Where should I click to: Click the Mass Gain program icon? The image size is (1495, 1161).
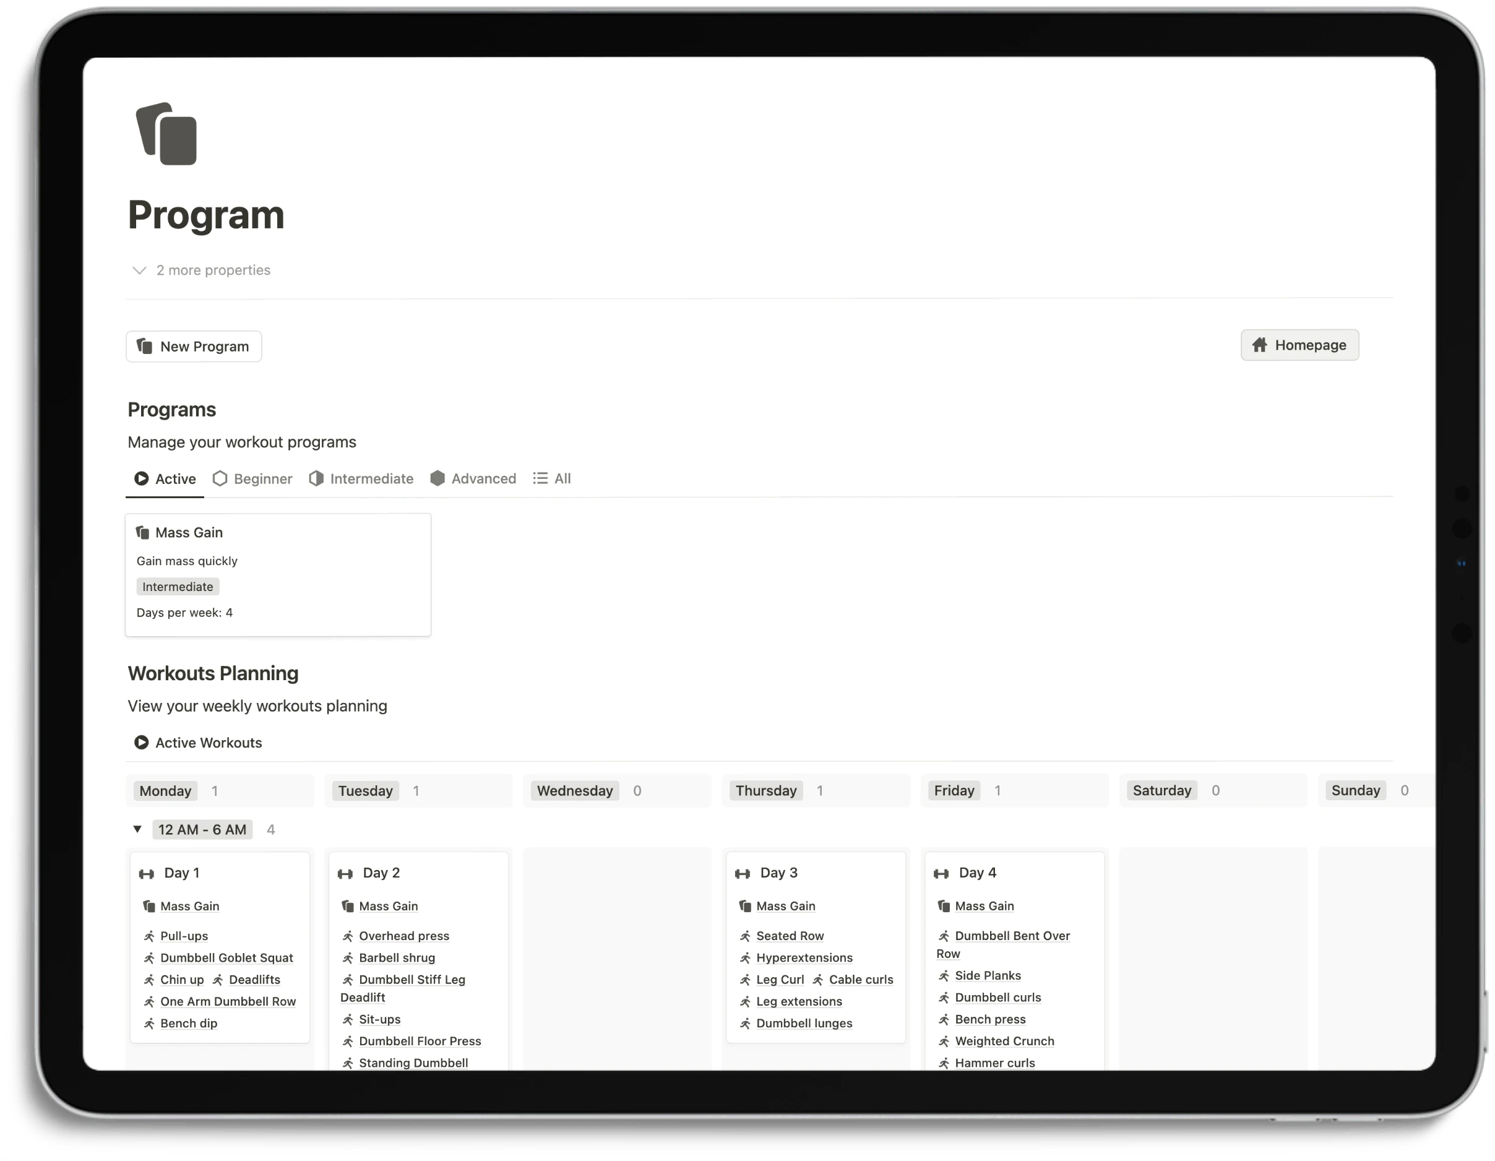142,532
